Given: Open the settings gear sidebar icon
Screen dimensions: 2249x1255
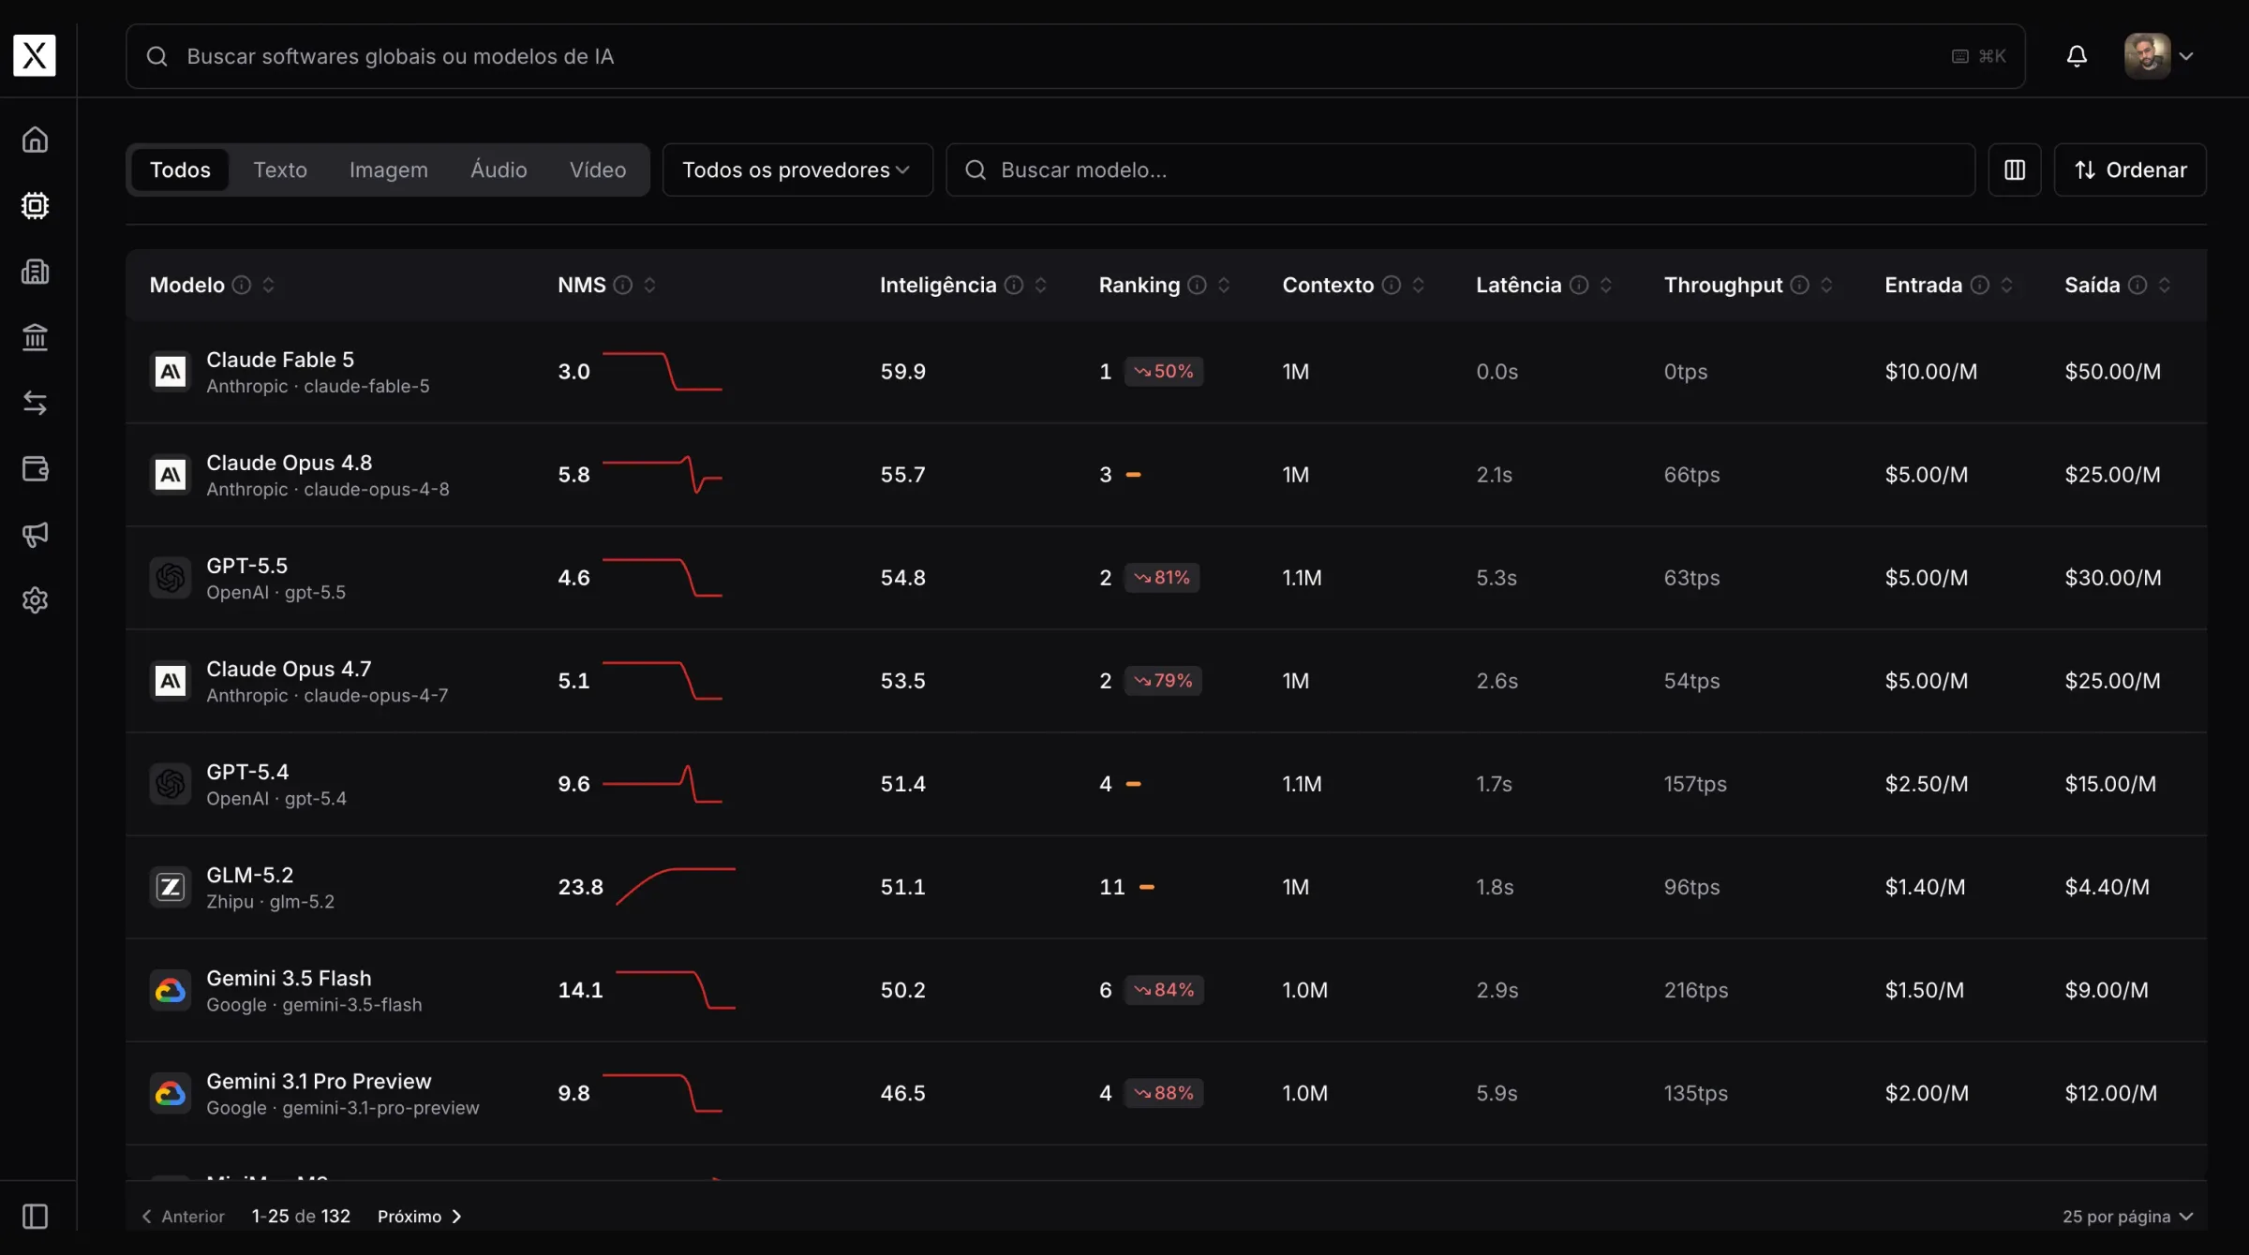Looking at the screenshot, I should (35, 600).
